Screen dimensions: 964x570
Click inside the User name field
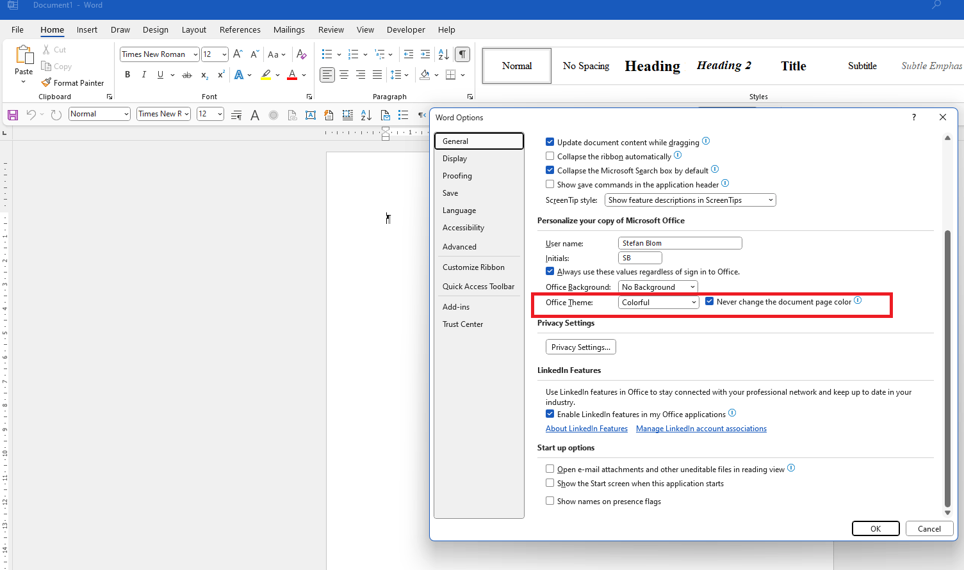point(679,243)
